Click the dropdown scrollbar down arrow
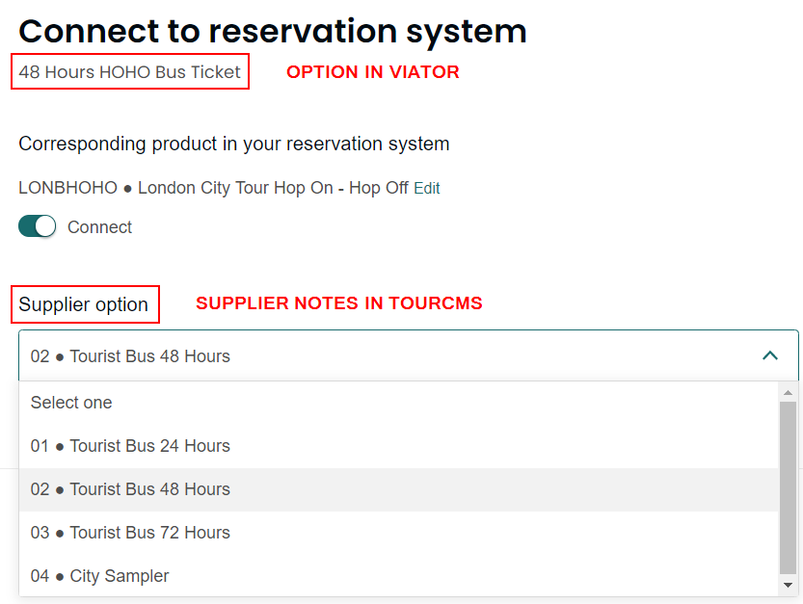803x604 pixels. pos(788,586)
